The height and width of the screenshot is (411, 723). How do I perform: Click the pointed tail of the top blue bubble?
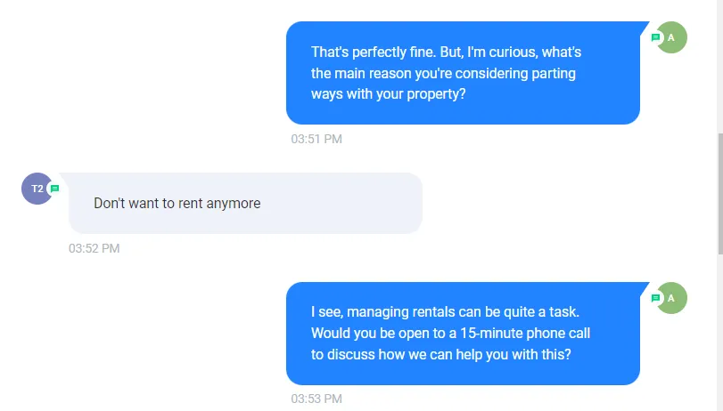[644, 27]
